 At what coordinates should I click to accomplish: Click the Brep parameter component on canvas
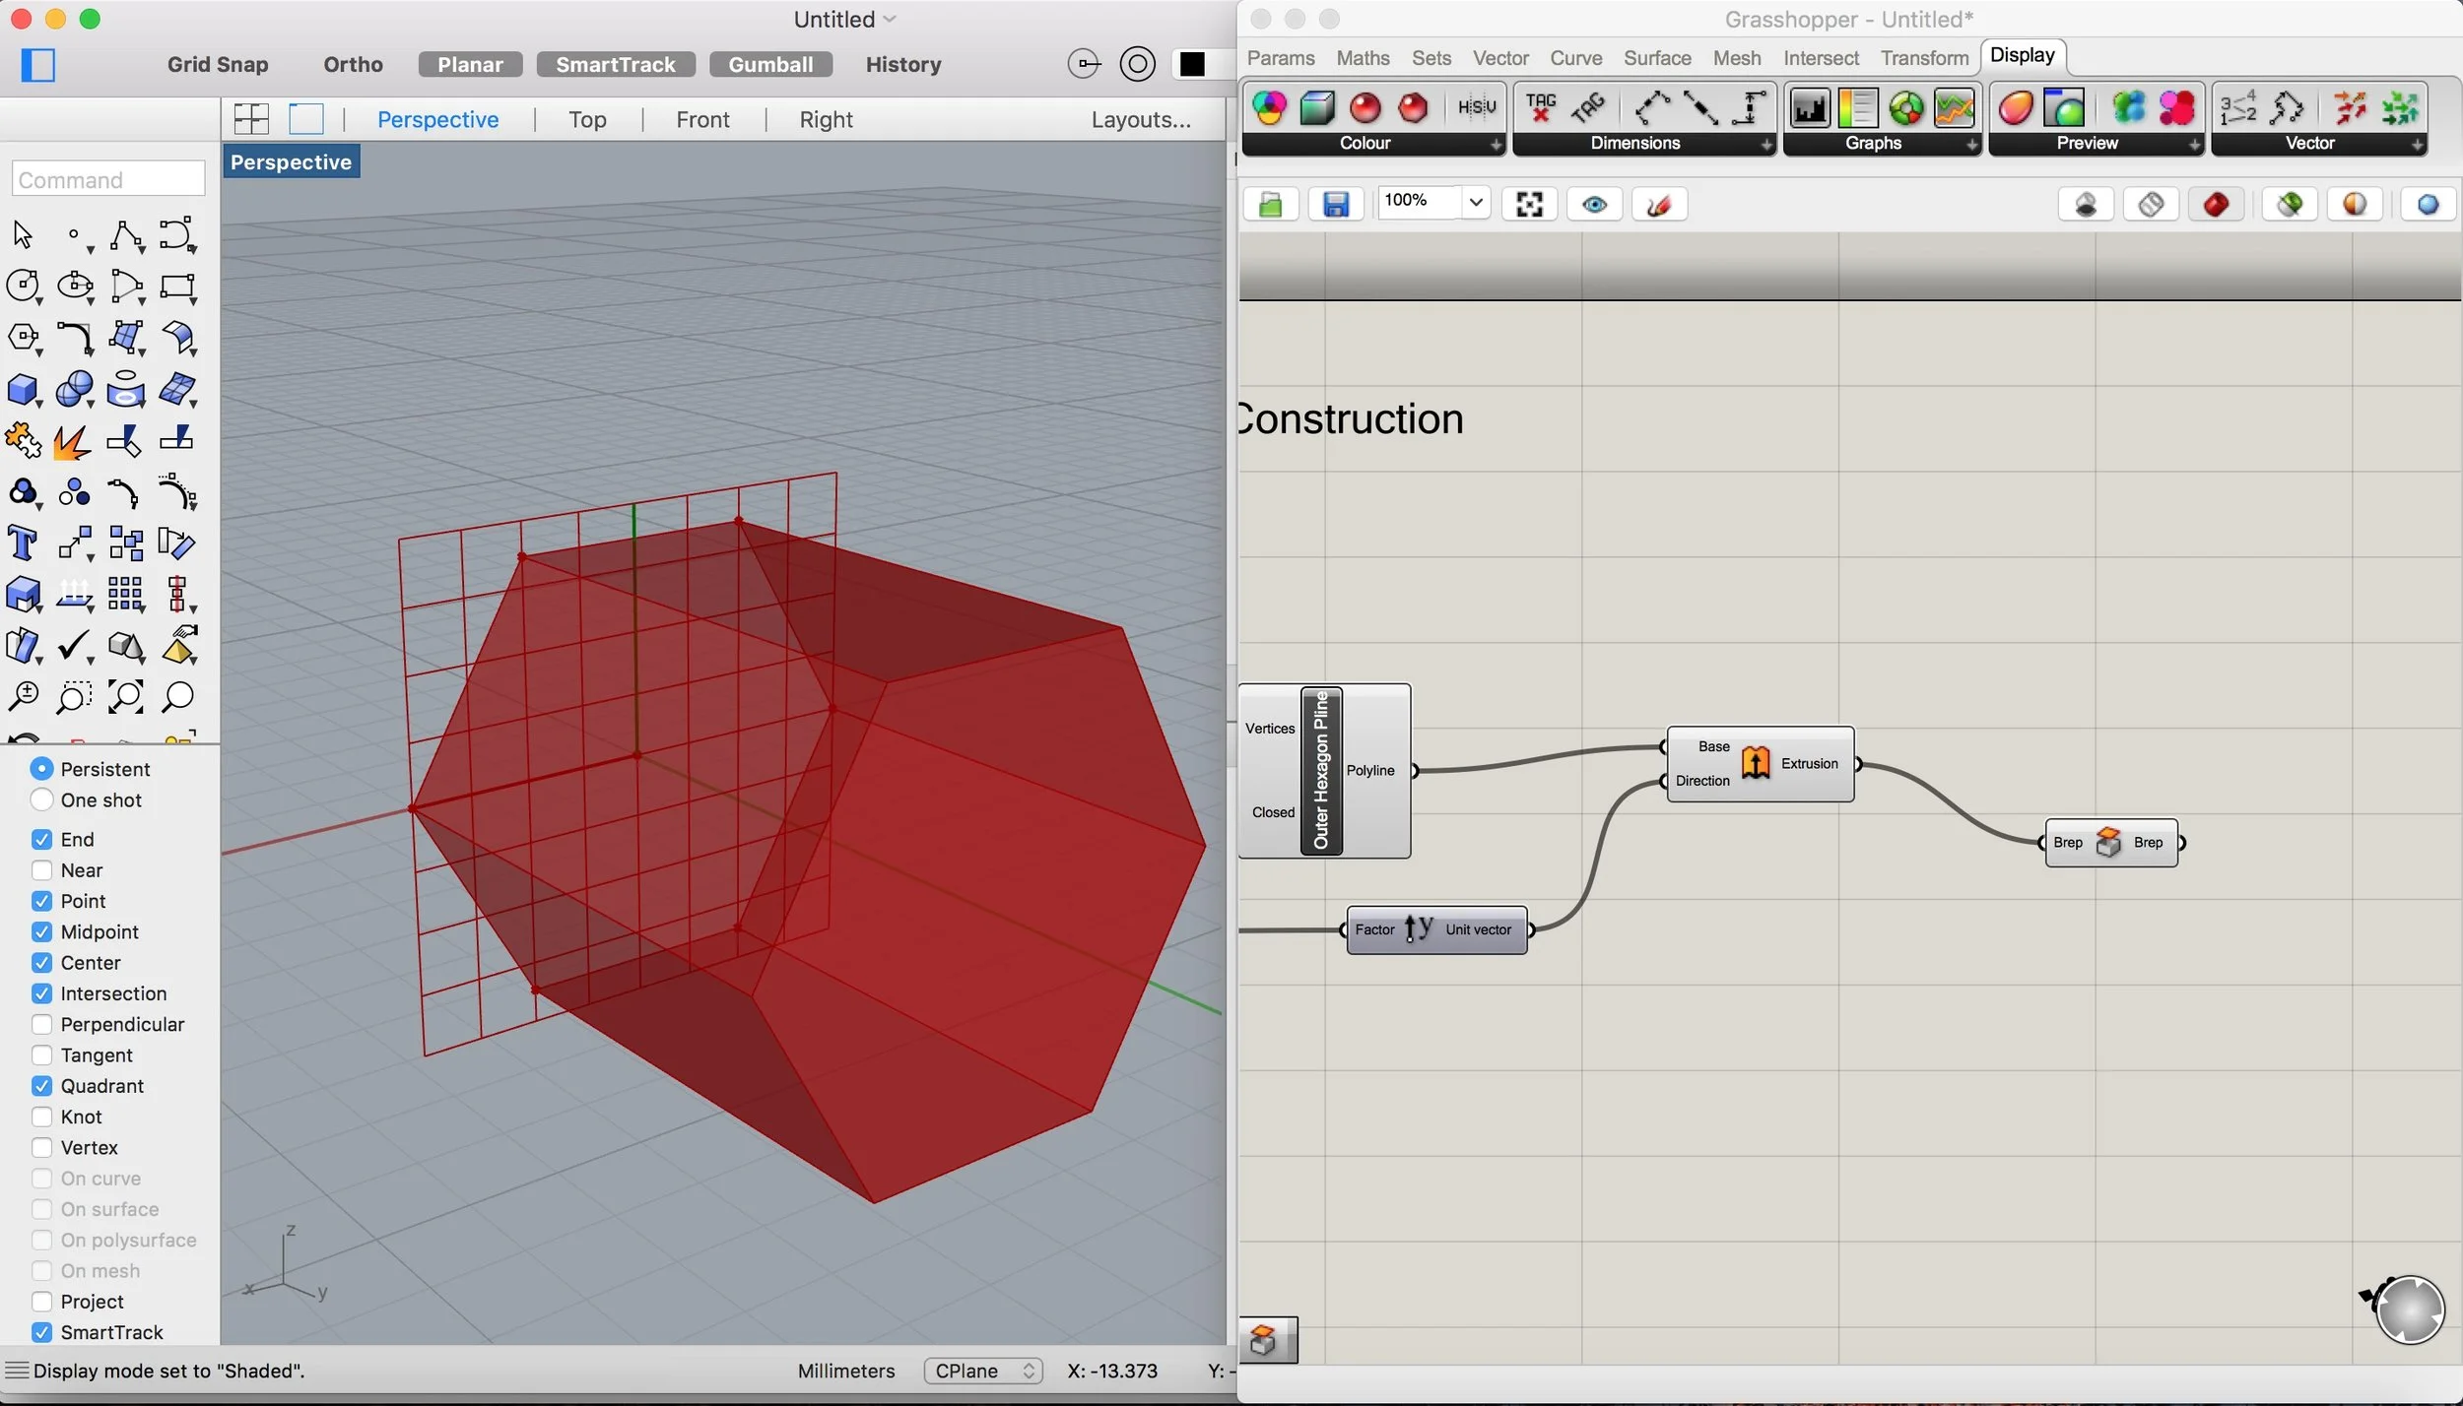click(x=2111, y=843)
